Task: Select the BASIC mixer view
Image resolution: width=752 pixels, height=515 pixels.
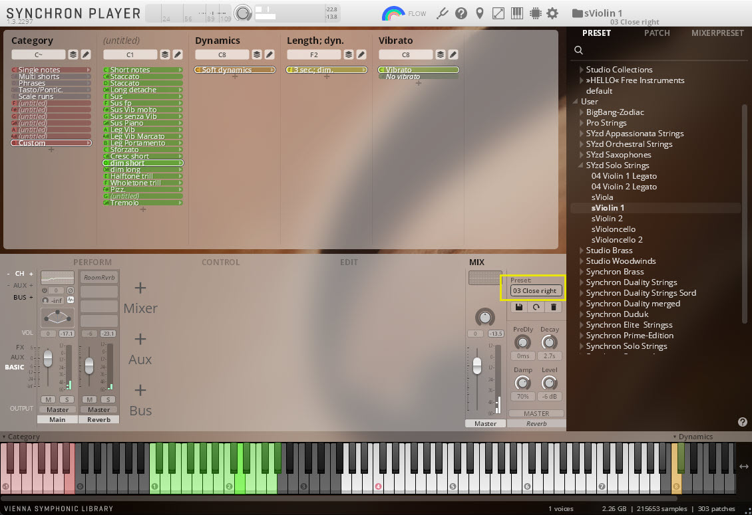Action: click(15, 367)
